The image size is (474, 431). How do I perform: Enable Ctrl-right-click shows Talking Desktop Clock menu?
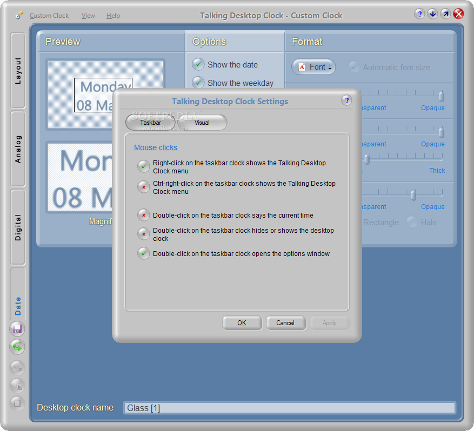point(144,187)
